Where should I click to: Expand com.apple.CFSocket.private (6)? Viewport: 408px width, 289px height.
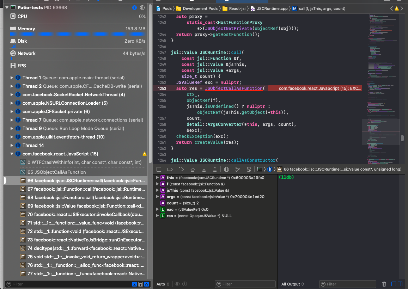12,112
